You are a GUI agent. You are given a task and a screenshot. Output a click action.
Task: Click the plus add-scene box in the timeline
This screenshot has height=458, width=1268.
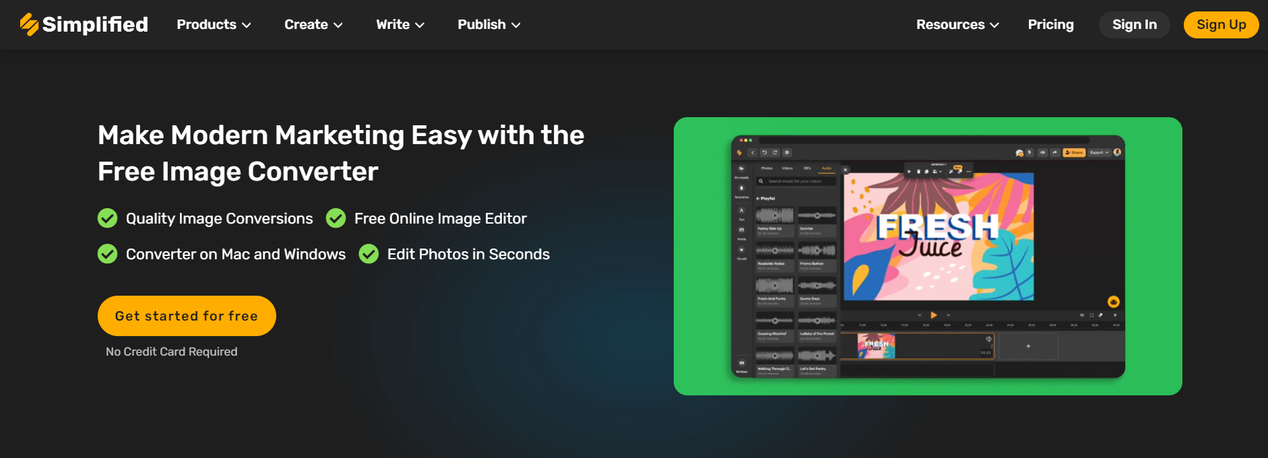(x=1028, y=346)
